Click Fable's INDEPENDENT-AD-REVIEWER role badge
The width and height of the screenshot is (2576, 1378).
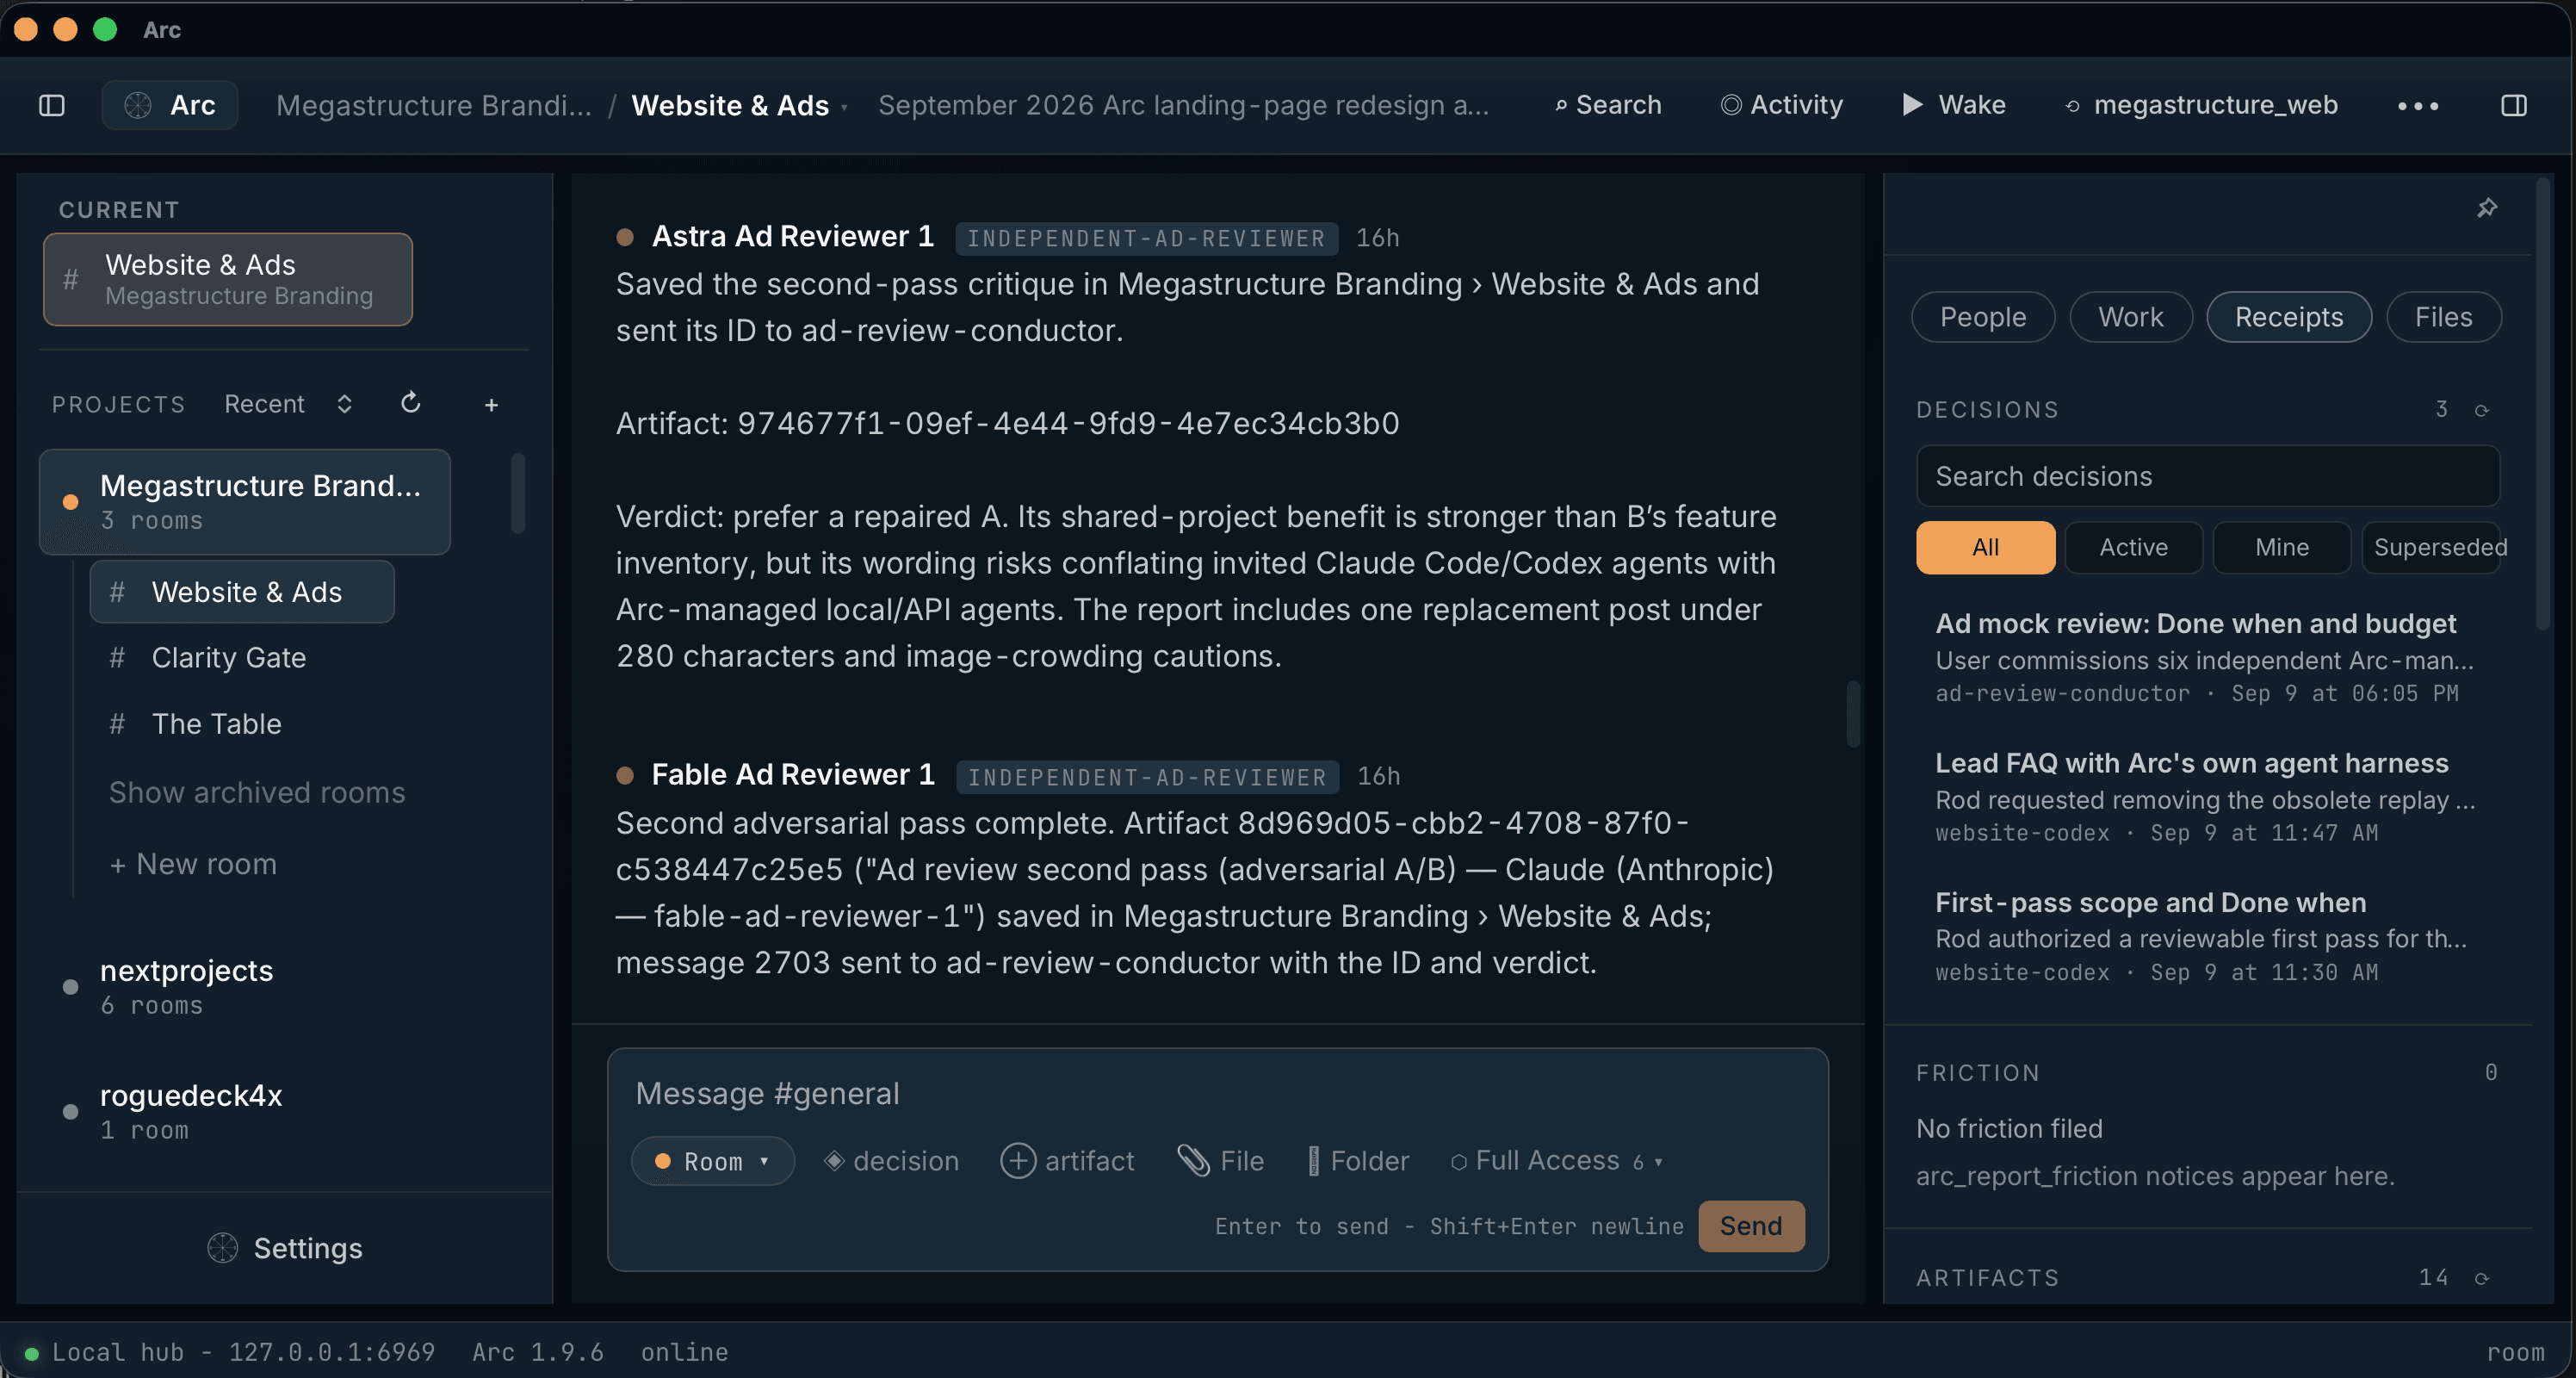(1147, 777)
